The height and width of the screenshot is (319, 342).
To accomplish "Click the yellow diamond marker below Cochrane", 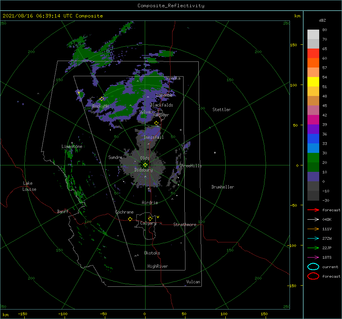I will [130, 219].
